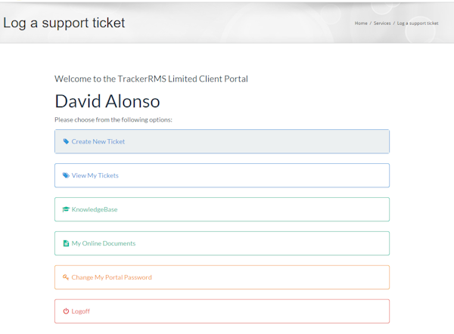Click the large Log a support ticket page title
Screen dimensions: 454x334
point(64,23)
